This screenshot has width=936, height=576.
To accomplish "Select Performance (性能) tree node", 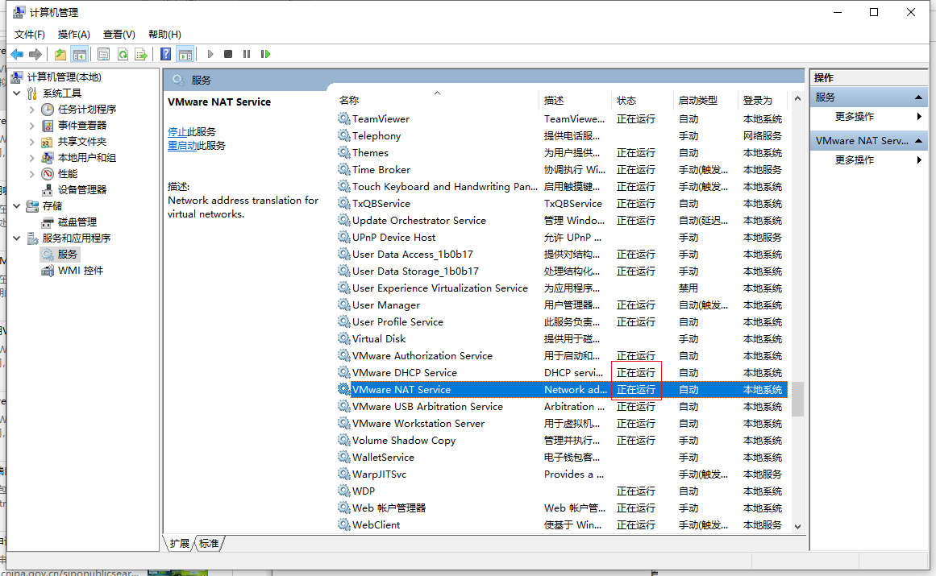I will (x=68, y=173).
